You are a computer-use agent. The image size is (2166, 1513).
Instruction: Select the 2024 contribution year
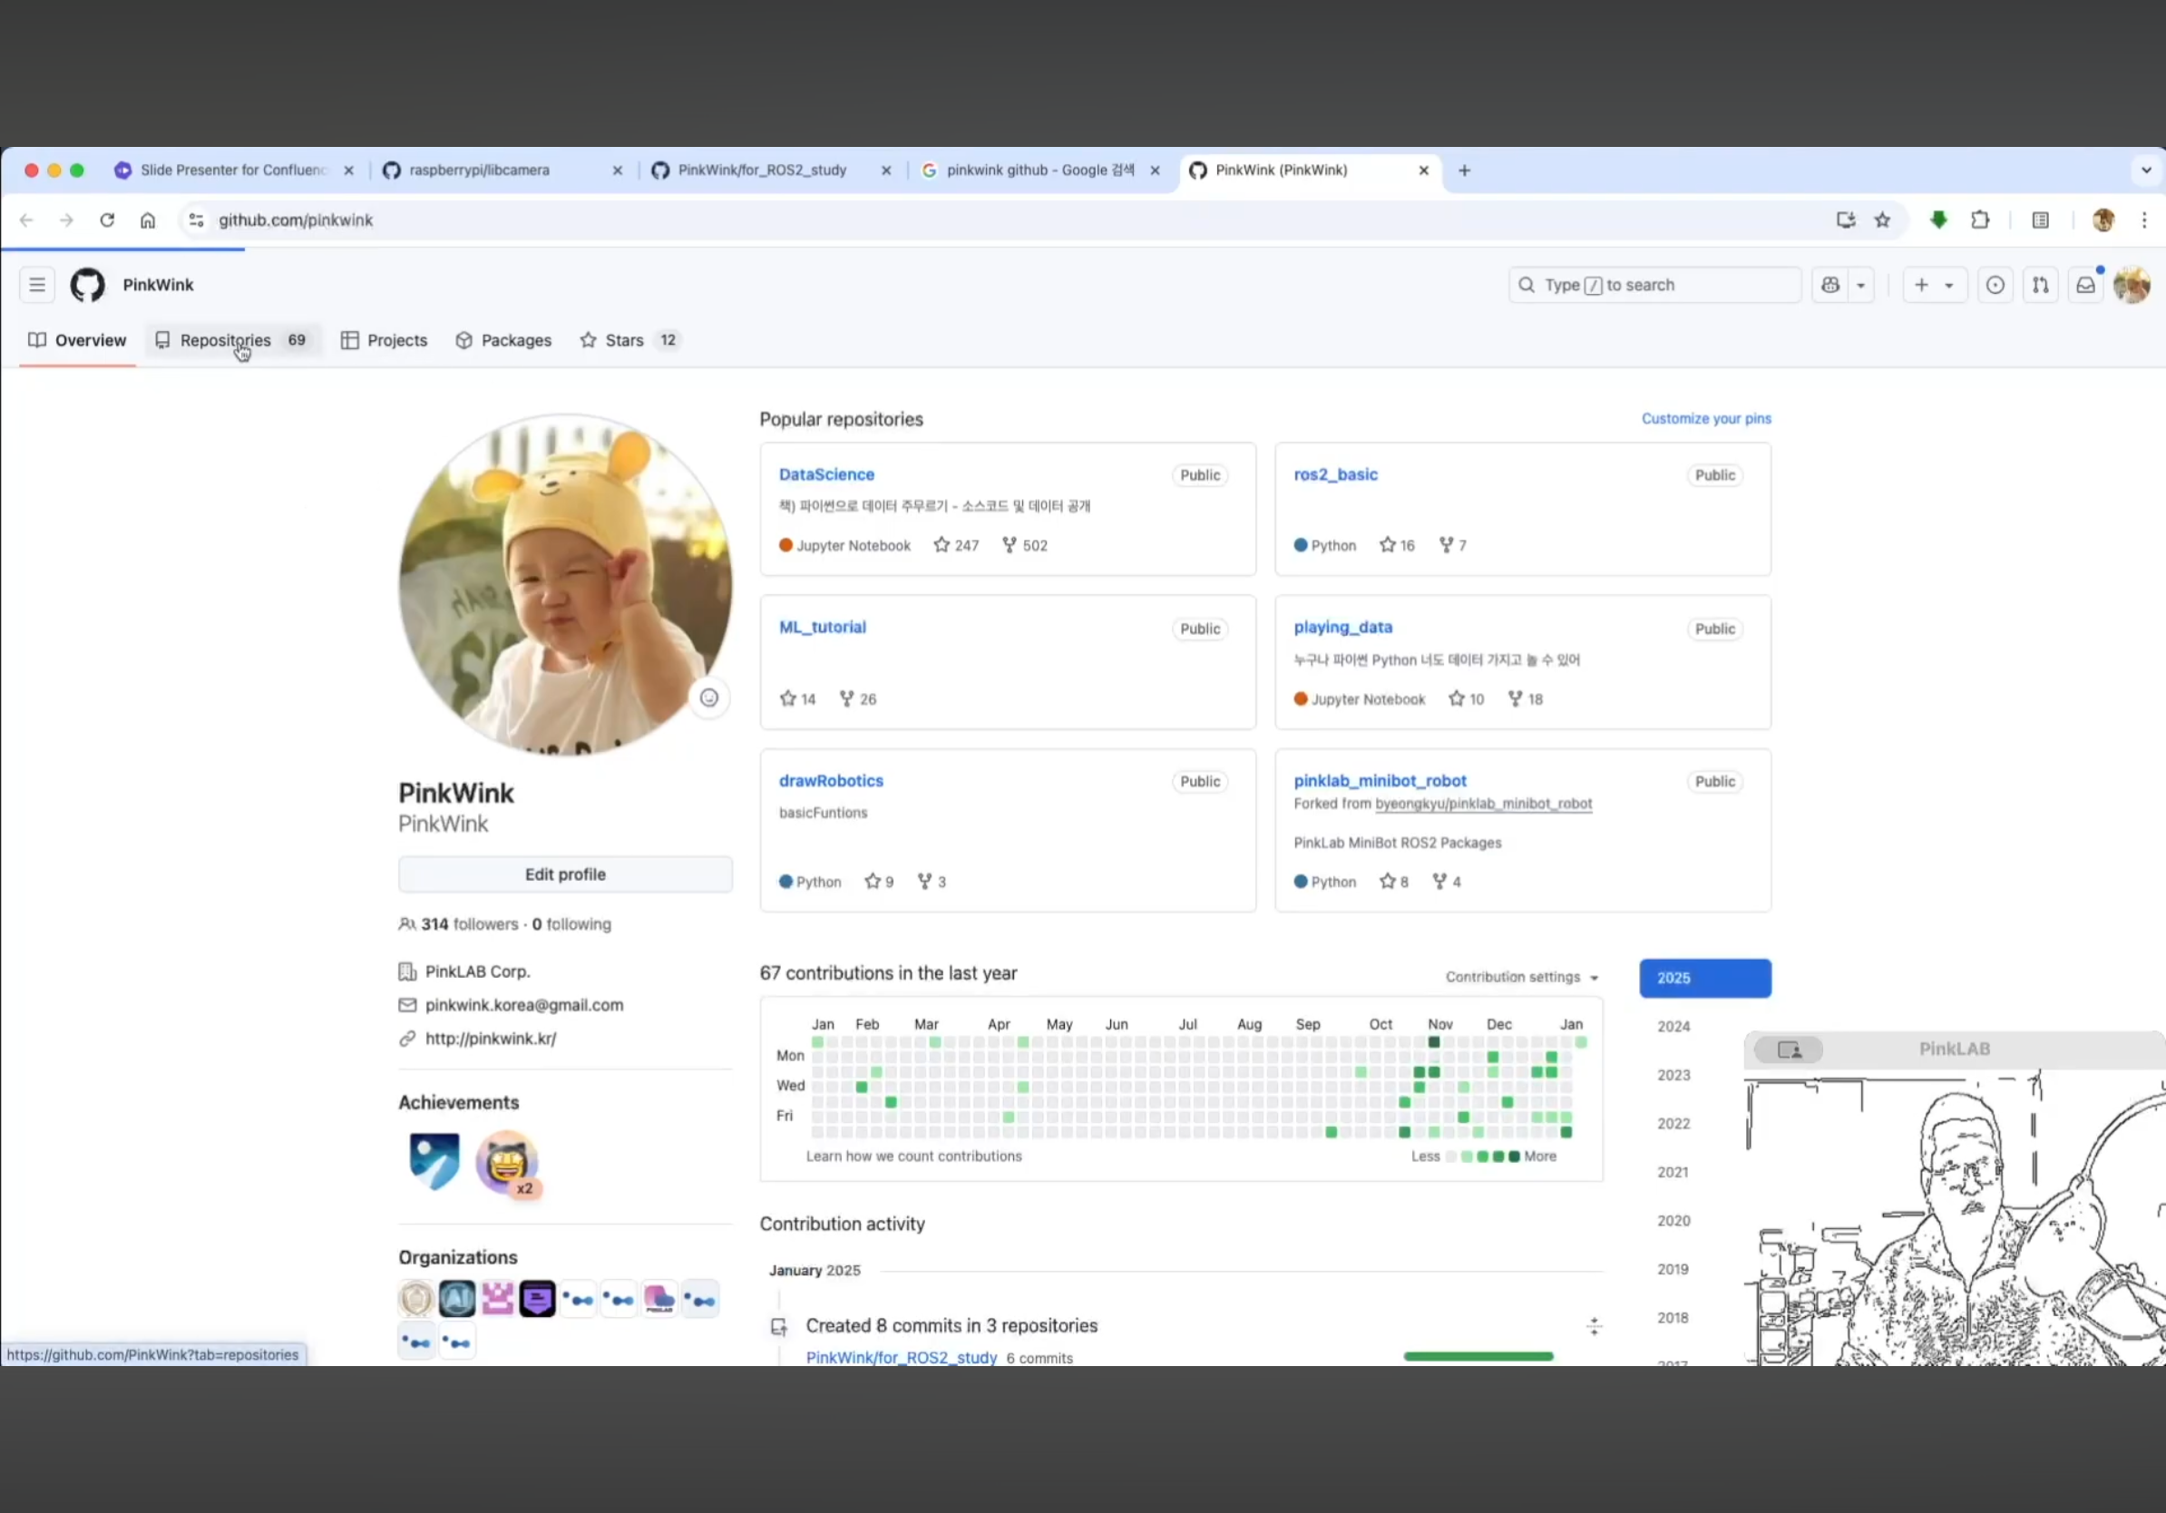(x=1673, y=1026)
